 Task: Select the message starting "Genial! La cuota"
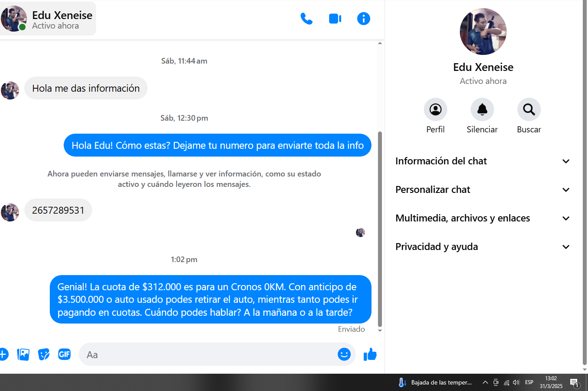210,299
